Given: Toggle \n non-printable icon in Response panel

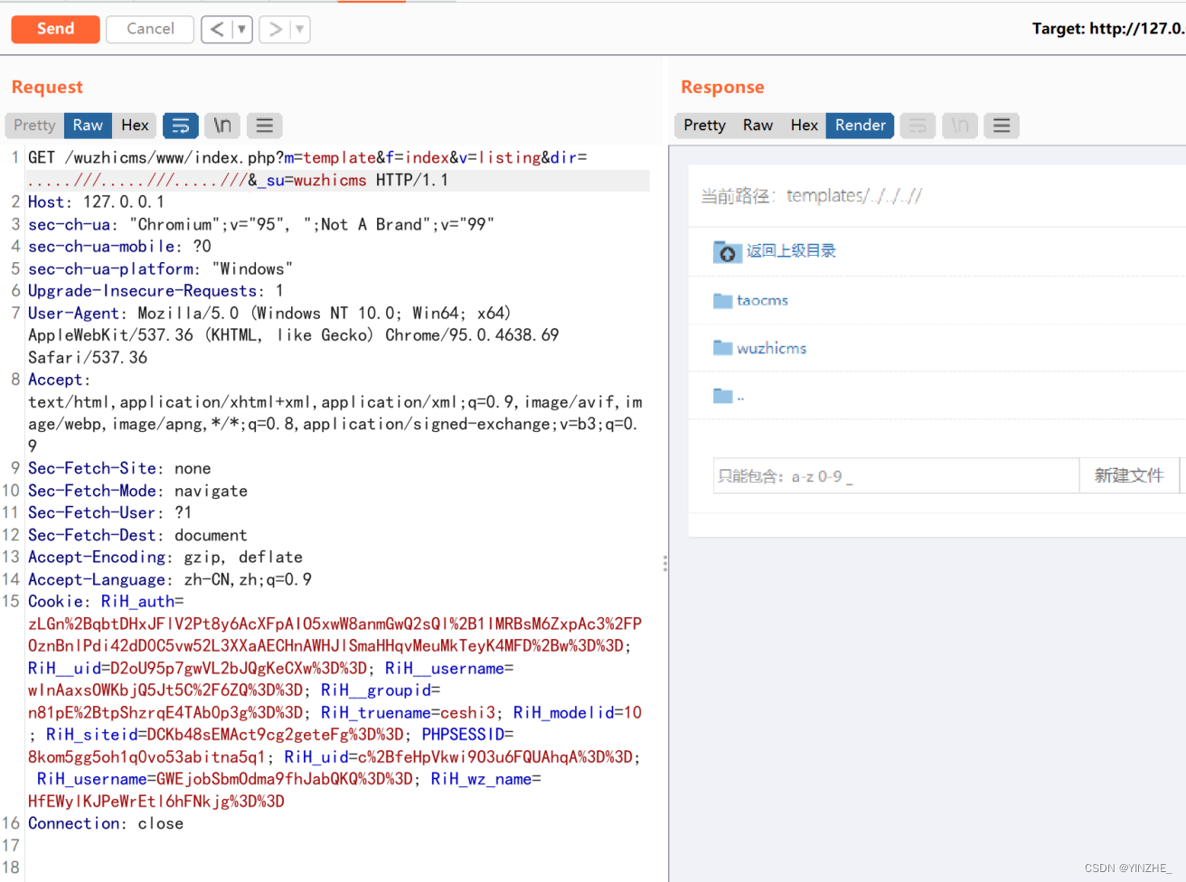Looking at the screenshot, I should [960, 126].
